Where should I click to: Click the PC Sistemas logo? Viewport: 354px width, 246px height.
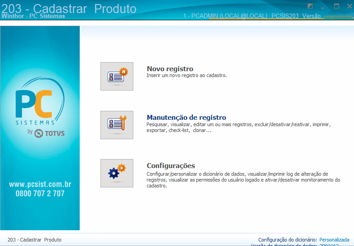click(x=40, y=101)
